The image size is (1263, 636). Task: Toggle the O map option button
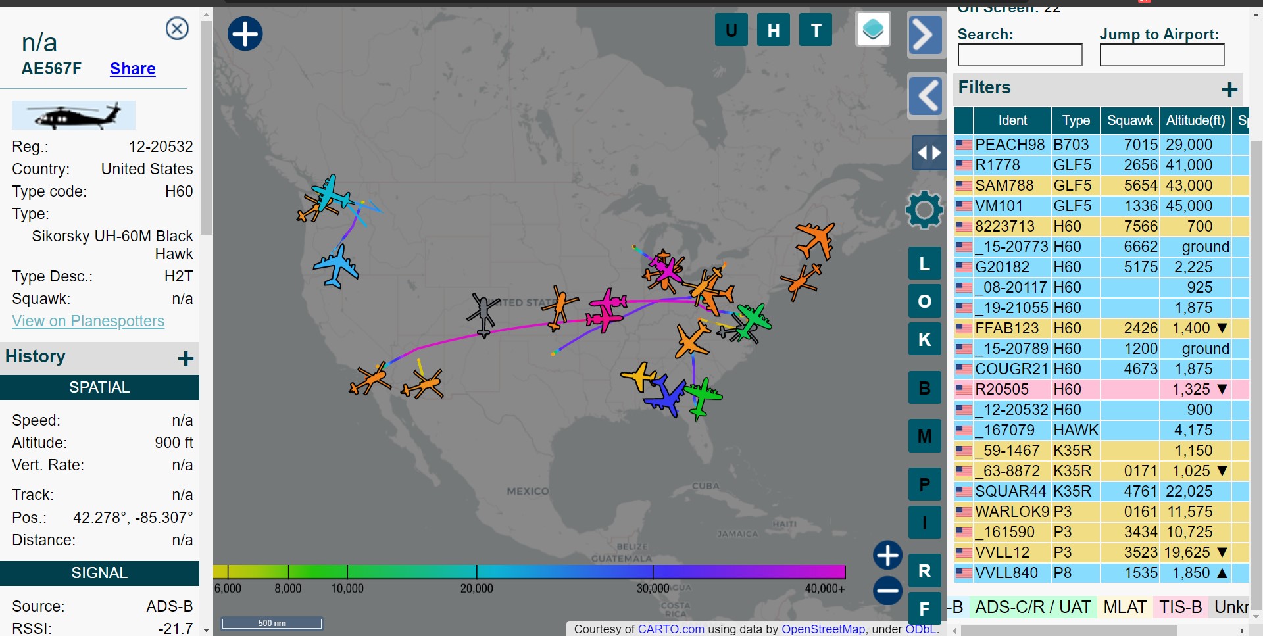[924, 301]
